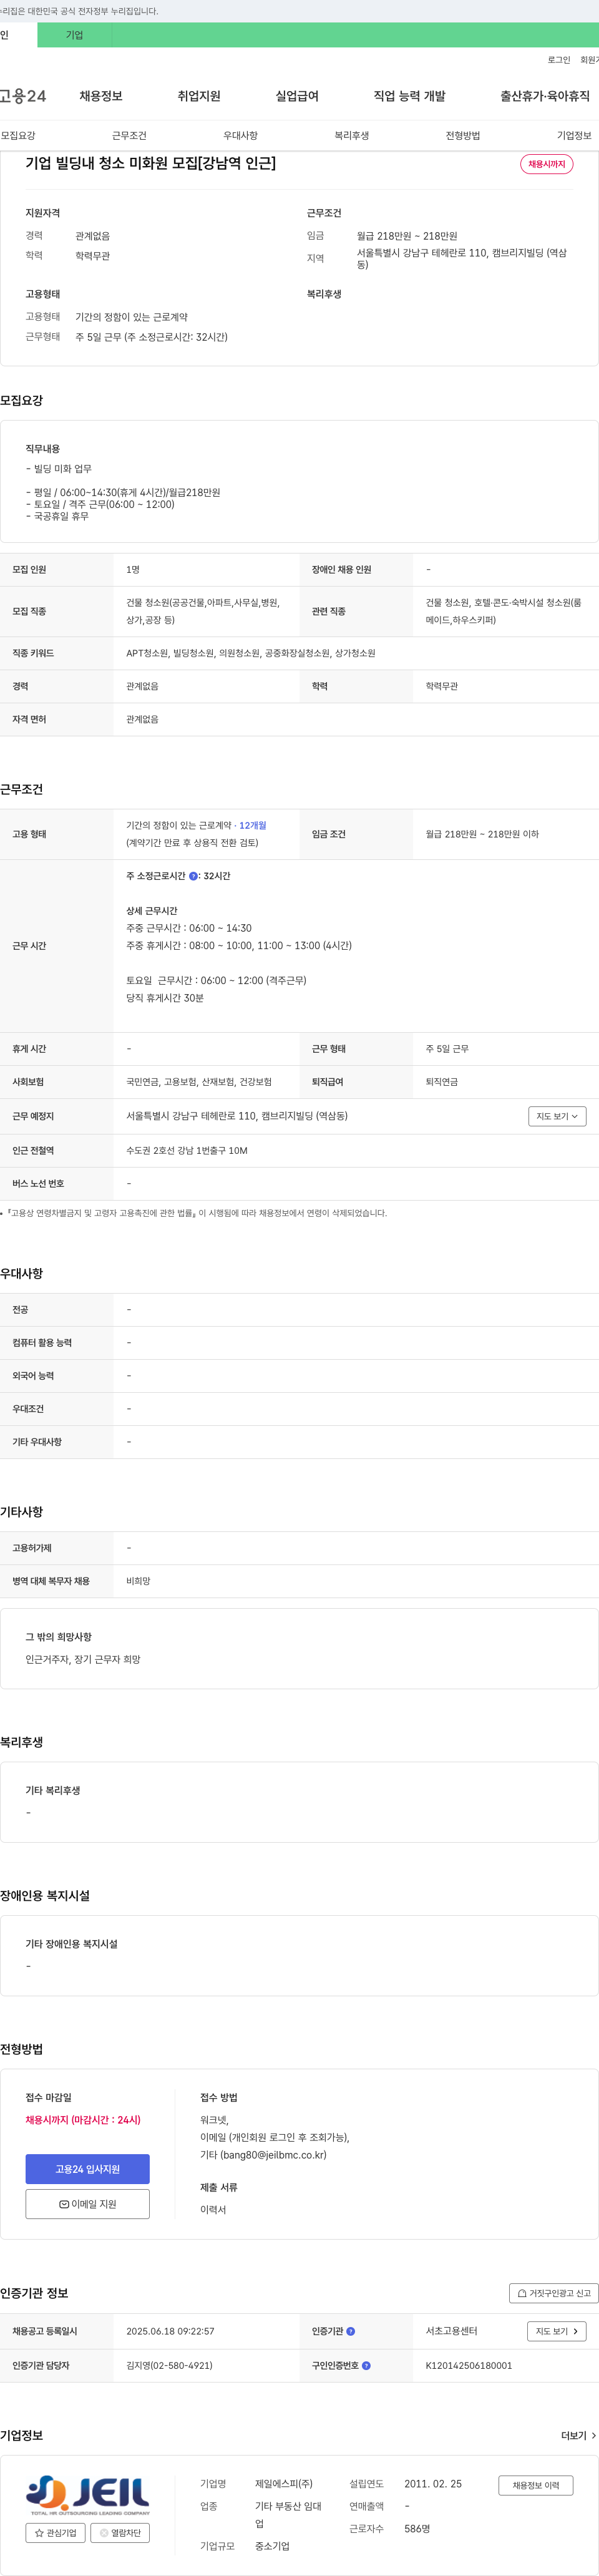The height and width of the screenshot is (2576, 599).
Task: Click the JEIL company logo
Action: click(x=88, y=2495)
